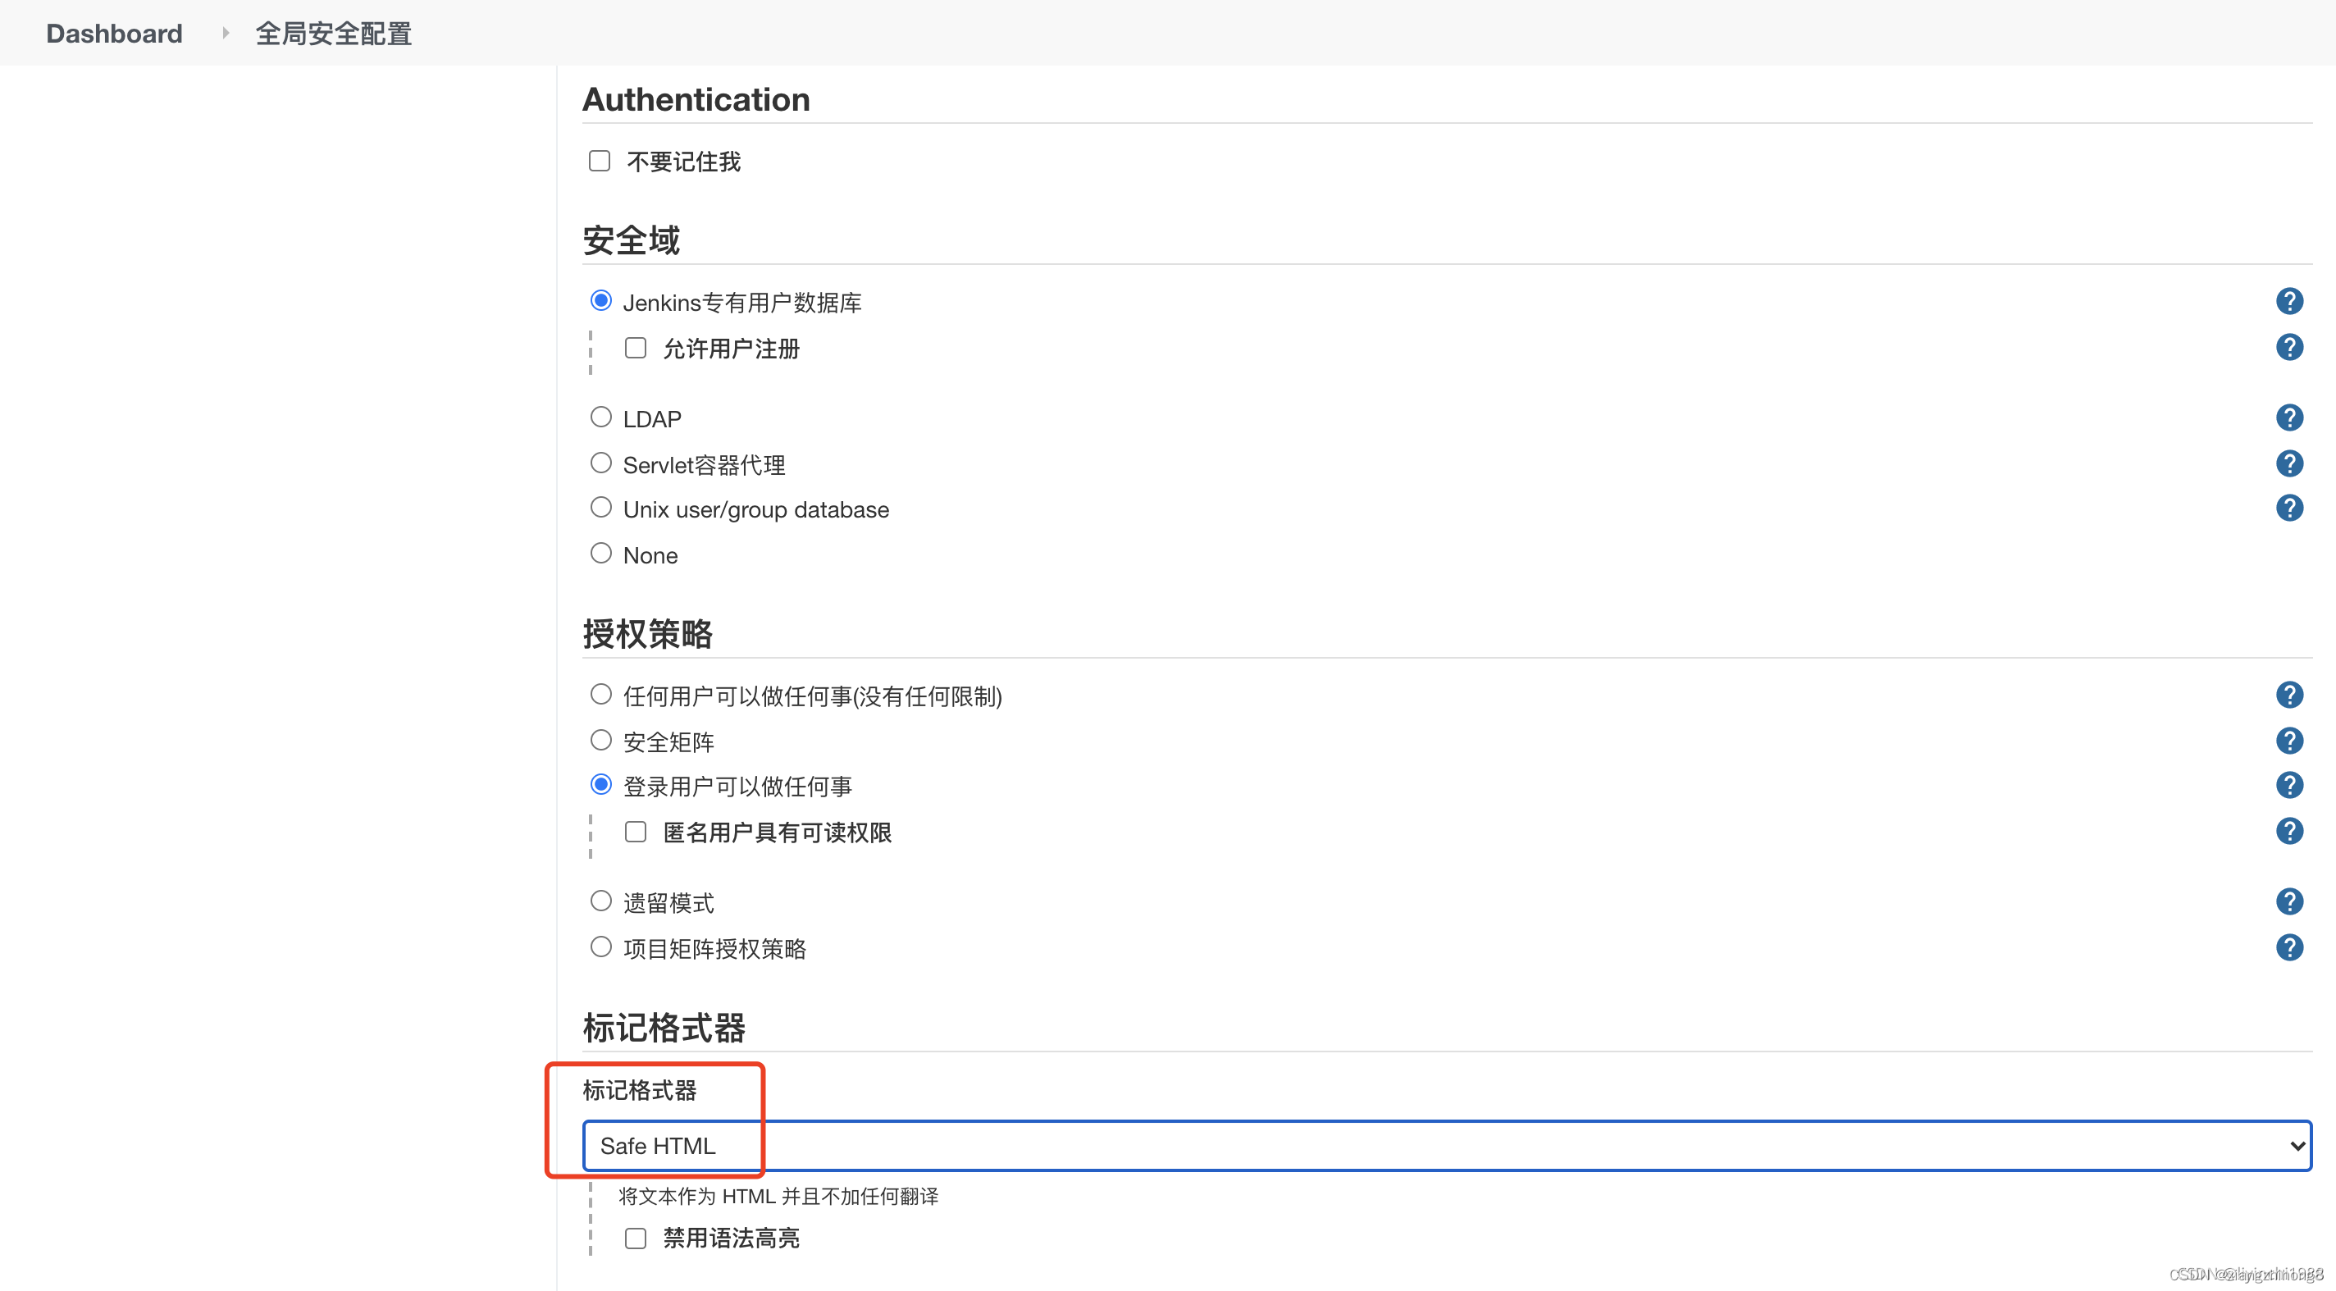The height and width of the screenshot is (1291, 2336).
Task: Open help for Unix user/group database
Action: coord(2289,509)
